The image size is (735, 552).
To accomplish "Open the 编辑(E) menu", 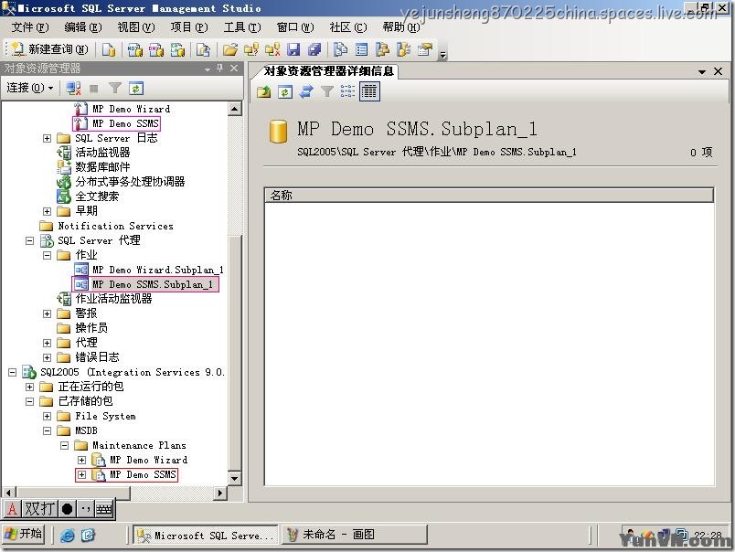I will 82,27.
